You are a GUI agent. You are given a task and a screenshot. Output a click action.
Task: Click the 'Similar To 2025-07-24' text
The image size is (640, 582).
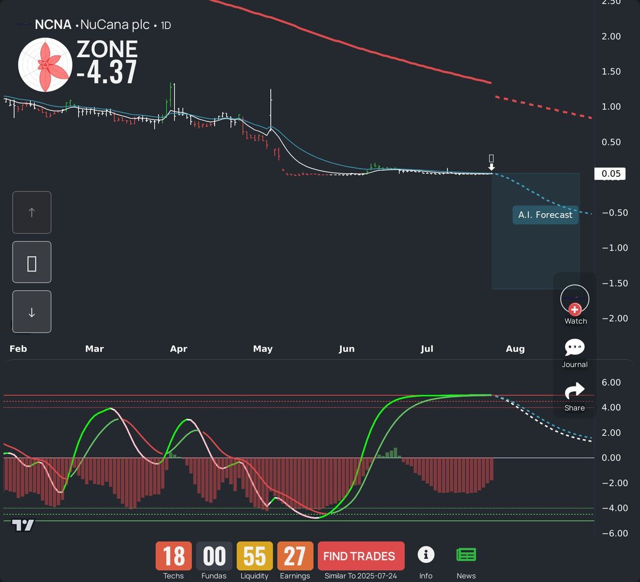tap(360, 576)
